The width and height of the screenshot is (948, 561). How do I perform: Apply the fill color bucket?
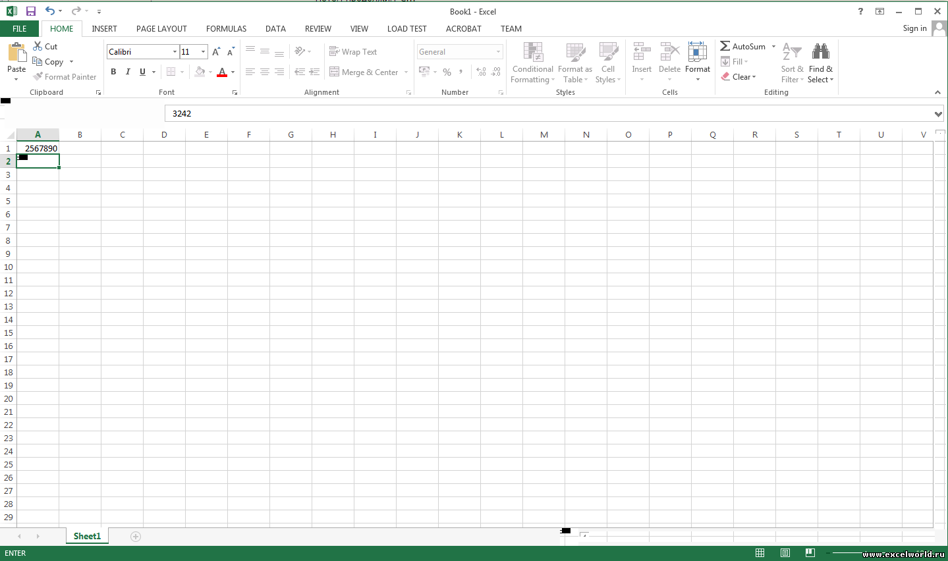[x=200, y=72]
